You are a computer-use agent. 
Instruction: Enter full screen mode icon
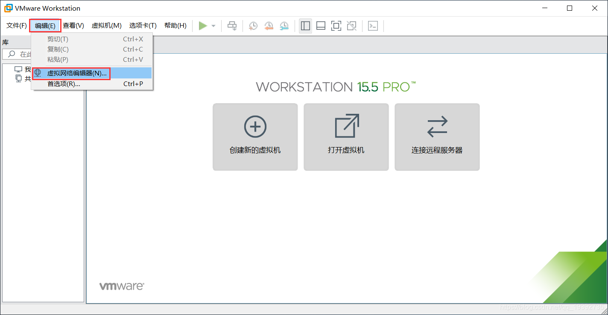pos(336,26)
